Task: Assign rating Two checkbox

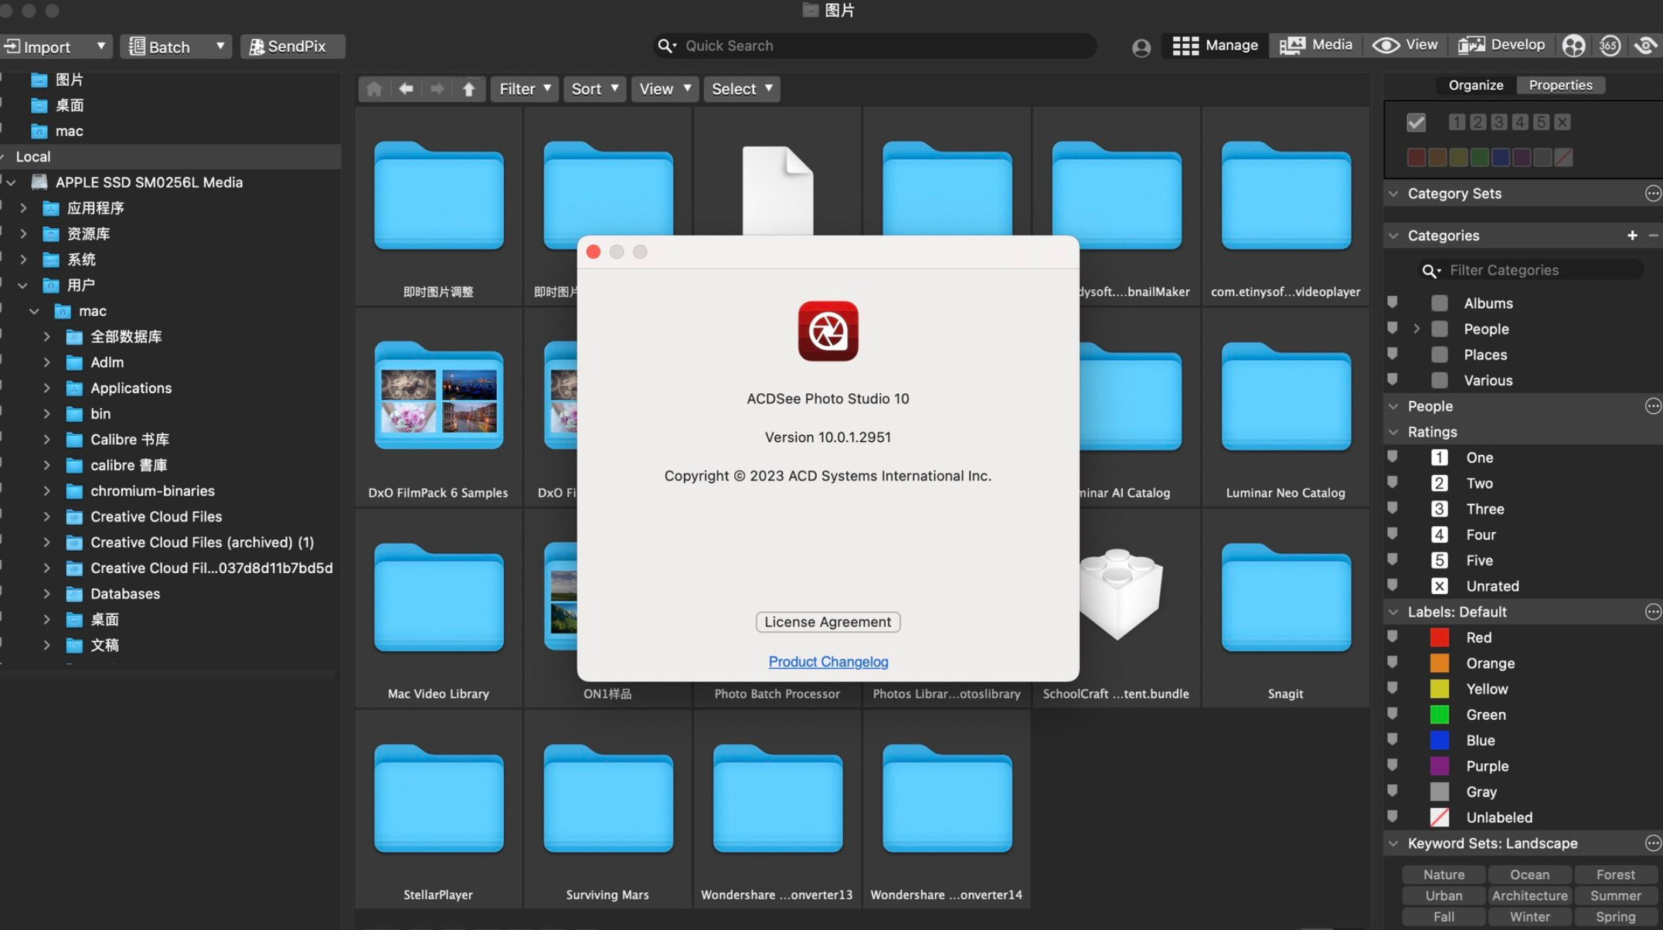Action: [x=1439, y=484]
